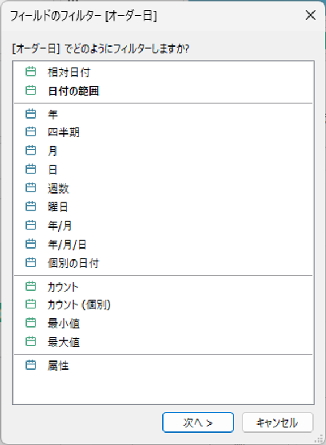Click the calendar icon next to 最大値
326x445 pixels.
point(31,341)
